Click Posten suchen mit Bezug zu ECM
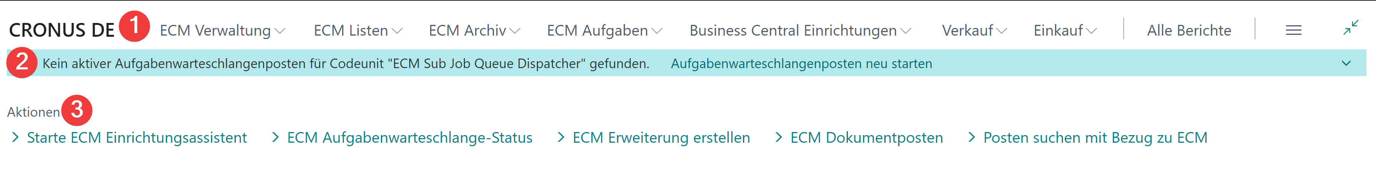1376x181 pixels. tap(1095, 138)
